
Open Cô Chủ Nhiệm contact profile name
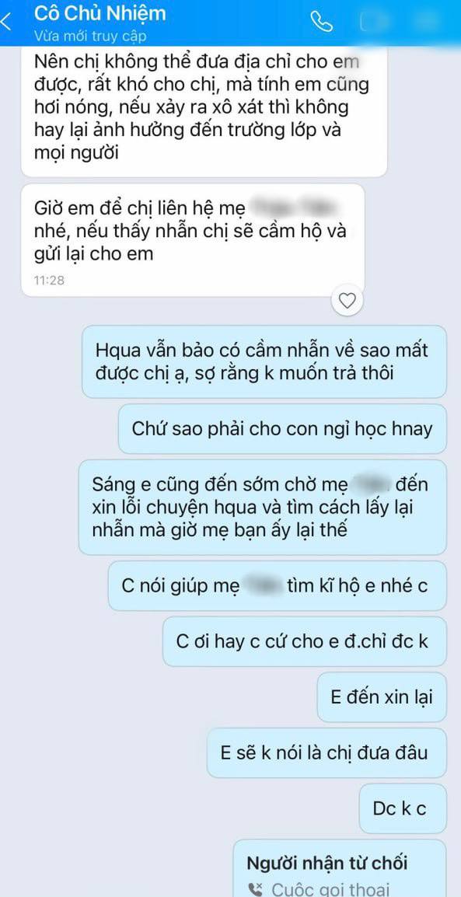click(x=100, y=12)
